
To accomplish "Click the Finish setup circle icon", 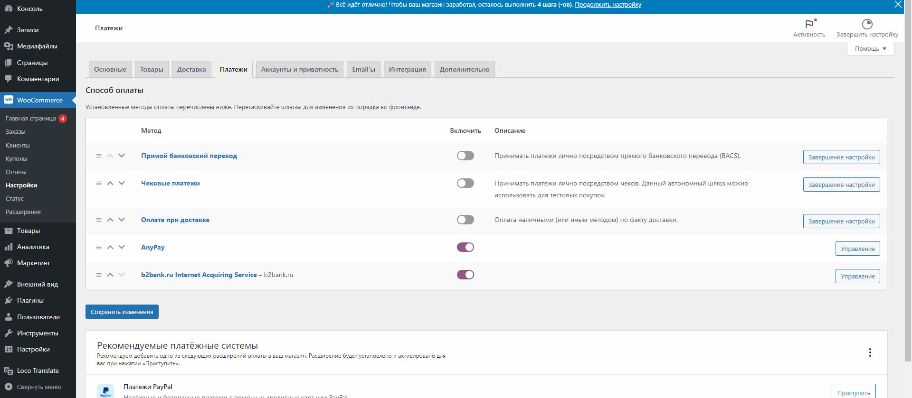I will 867,24.
